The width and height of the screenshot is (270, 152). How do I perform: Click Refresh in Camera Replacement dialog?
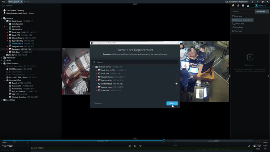coord(97,104)
